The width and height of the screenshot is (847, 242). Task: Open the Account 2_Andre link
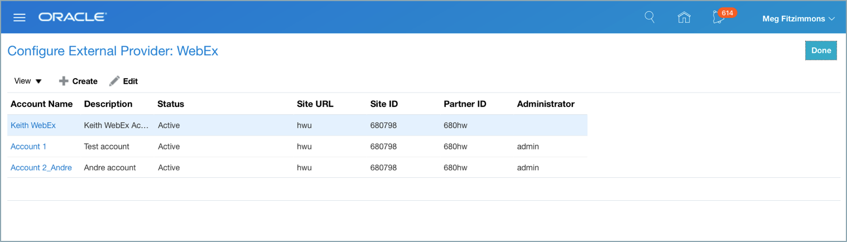coord(41,168)
